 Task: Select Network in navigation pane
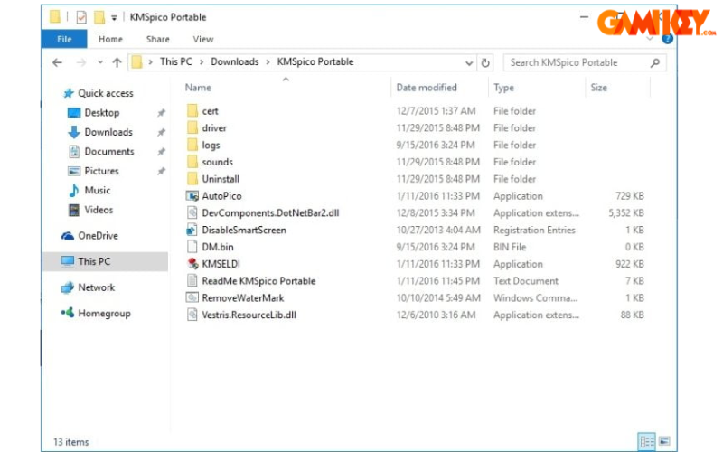(97, 287)
